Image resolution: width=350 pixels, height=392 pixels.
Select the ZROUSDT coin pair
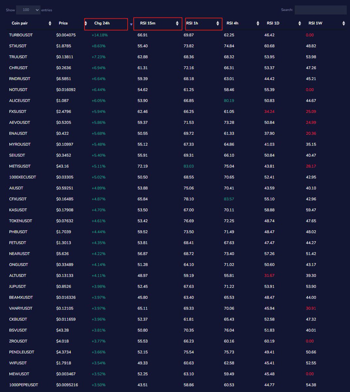(18, 341)
